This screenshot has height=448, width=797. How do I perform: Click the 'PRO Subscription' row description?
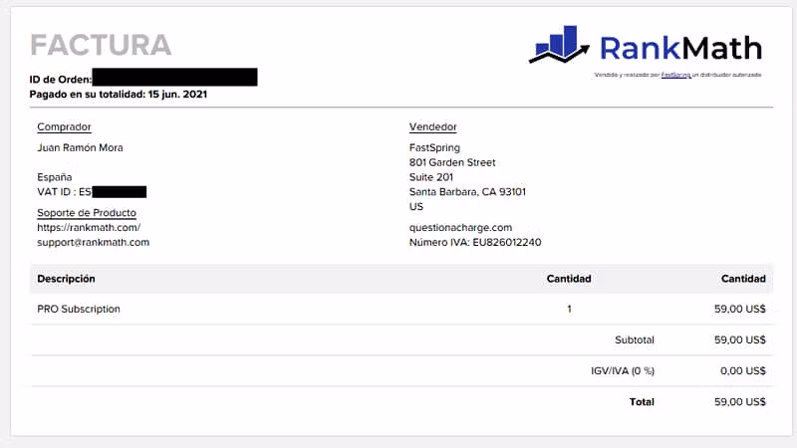click(x=79, y=309)
